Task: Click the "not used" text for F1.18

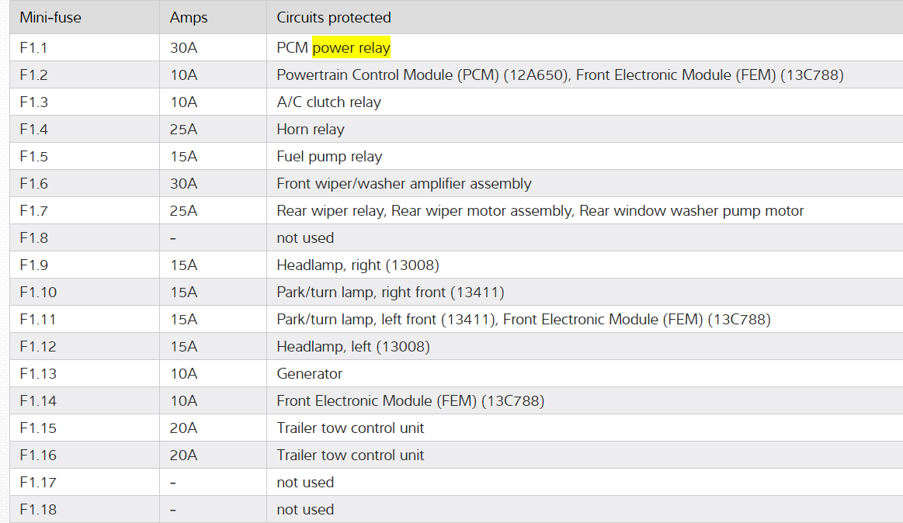Action: 305,510
